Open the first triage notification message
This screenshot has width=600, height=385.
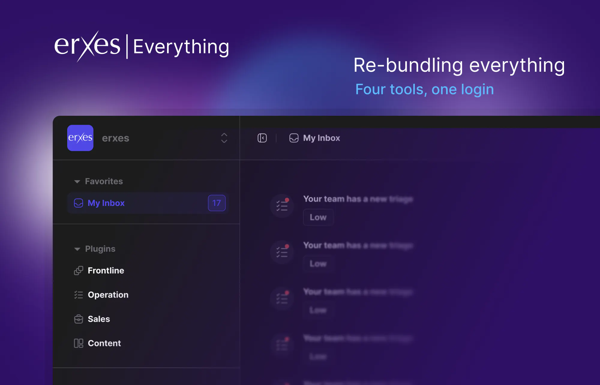358,199
